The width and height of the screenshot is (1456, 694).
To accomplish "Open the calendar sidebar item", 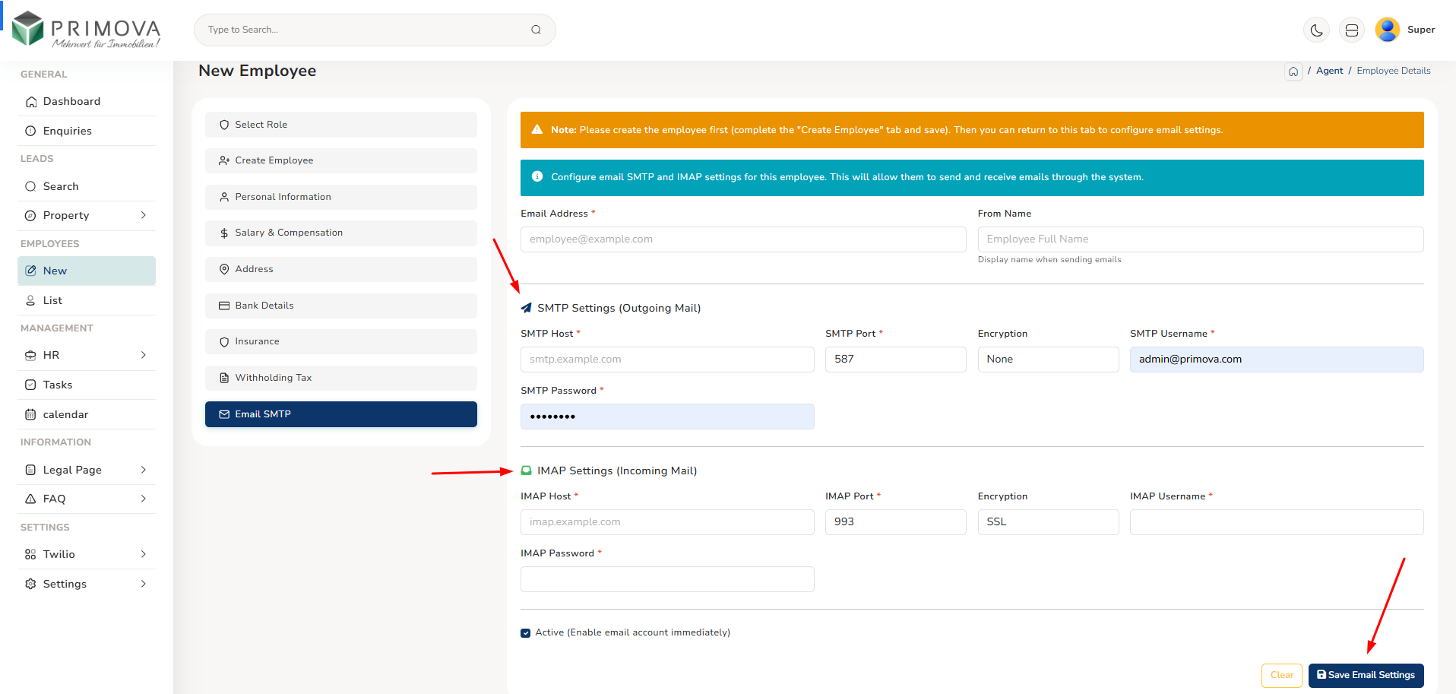I will [x=65, y=414].
